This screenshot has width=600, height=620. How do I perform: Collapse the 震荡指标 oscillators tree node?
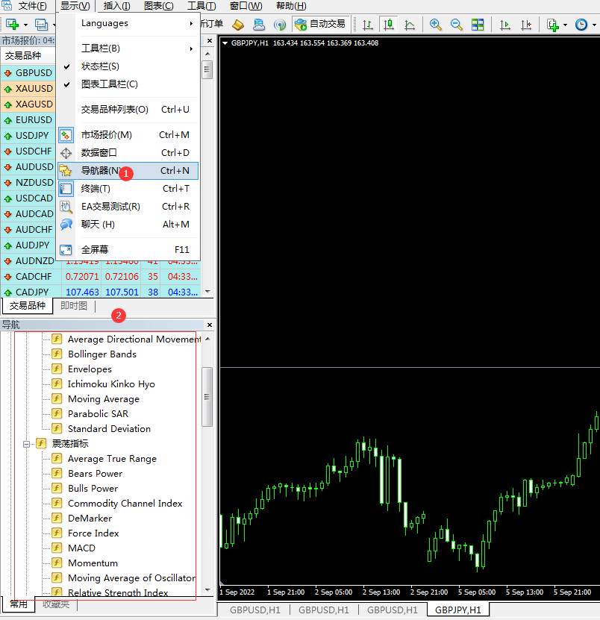click(26, 444)
